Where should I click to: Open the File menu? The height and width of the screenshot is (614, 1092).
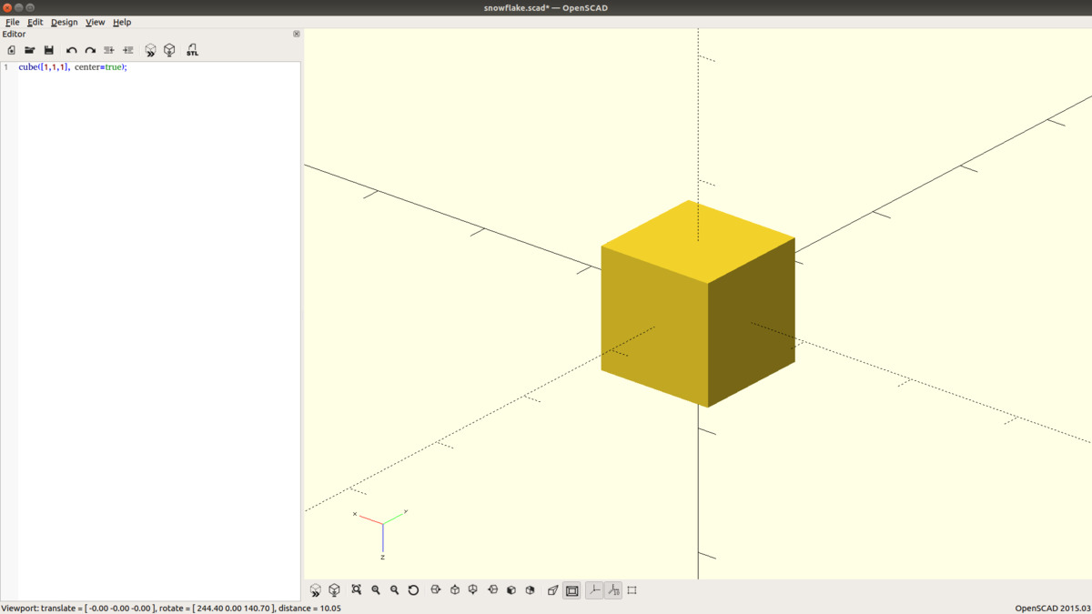pos(13,22)
